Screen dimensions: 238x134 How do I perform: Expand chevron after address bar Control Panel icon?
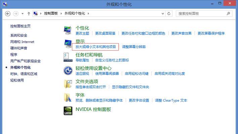[41, 14]
